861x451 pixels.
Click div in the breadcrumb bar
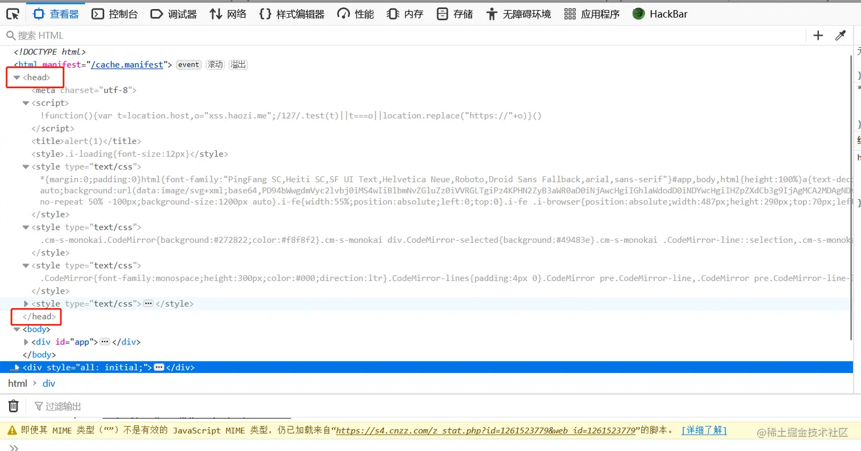click(49, 383)
